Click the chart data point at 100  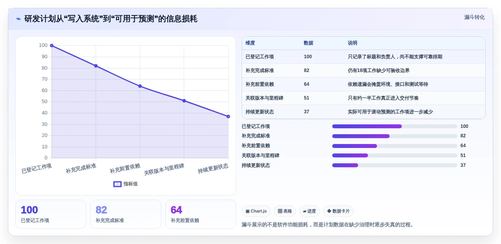pyautogui.click(x=52, y=46)
